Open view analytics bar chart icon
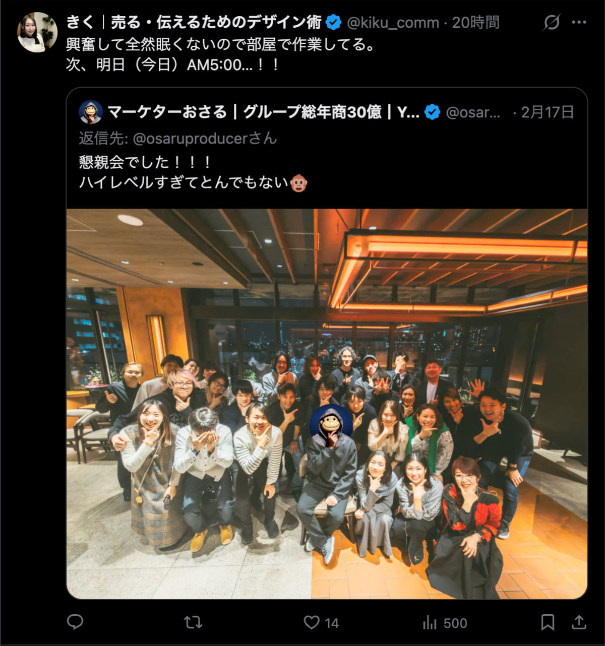605x646 pixels. [x=430, y=623]
